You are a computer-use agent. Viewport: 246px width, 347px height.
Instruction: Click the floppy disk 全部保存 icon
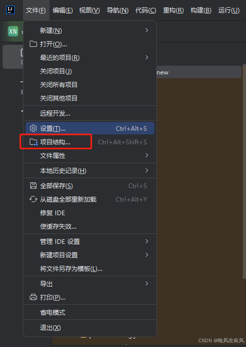click(33, 185)
